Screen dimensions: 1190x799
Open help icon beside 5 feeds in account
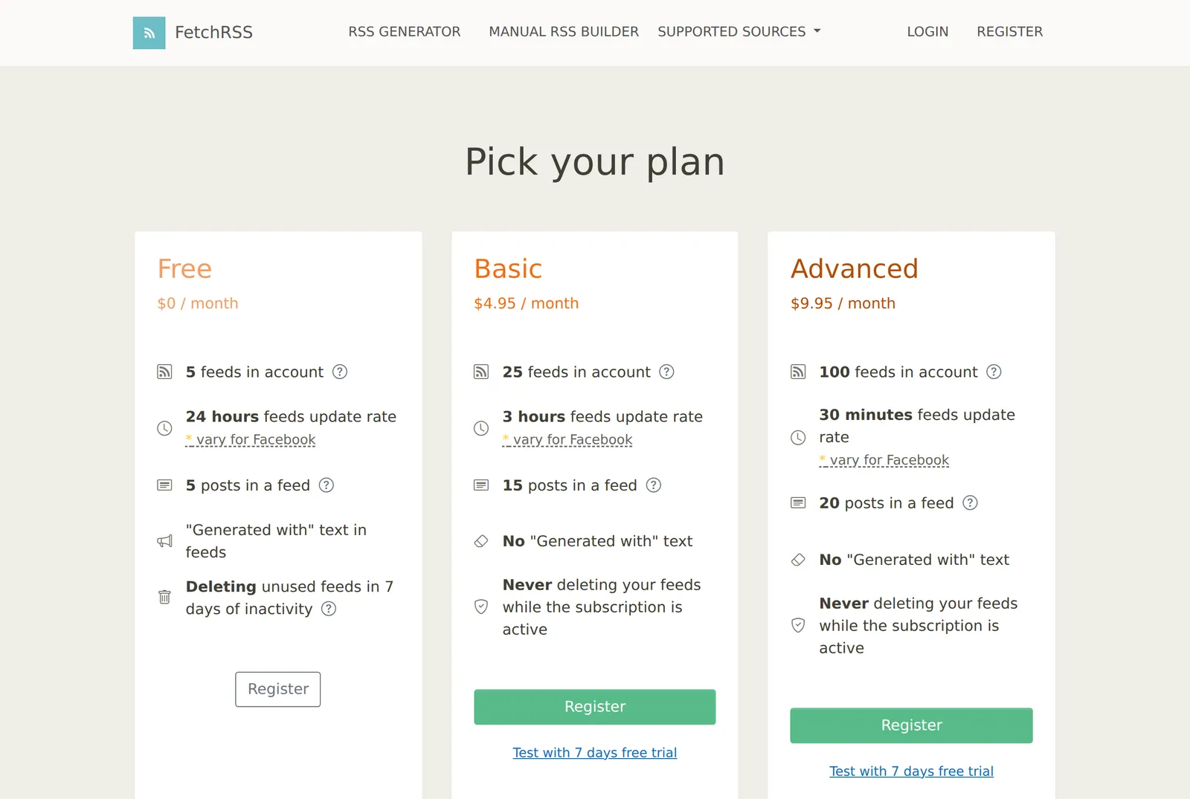340,372
